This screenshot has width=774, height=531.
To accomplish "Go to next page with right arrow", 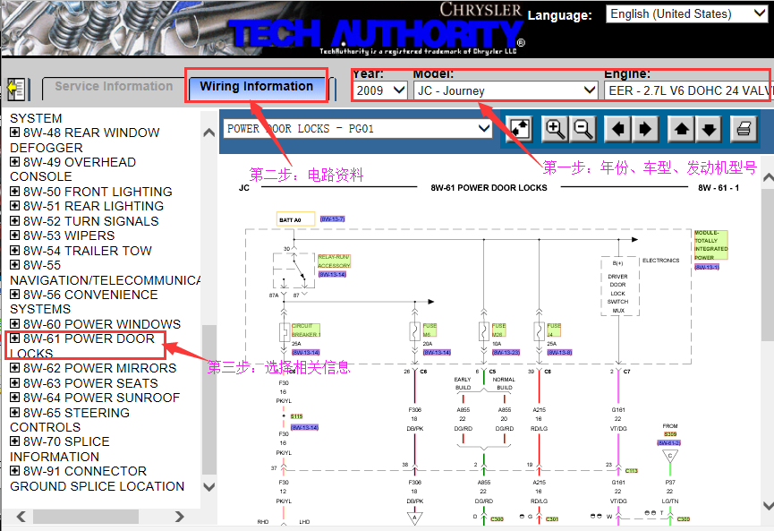I will click(644, 130).
